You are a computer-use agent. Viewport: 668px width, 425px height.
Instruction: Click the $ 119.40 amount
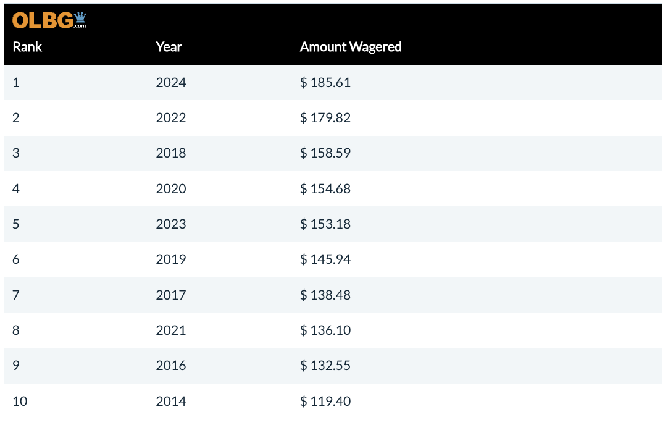pyautogui.click(x=325, y=401)
